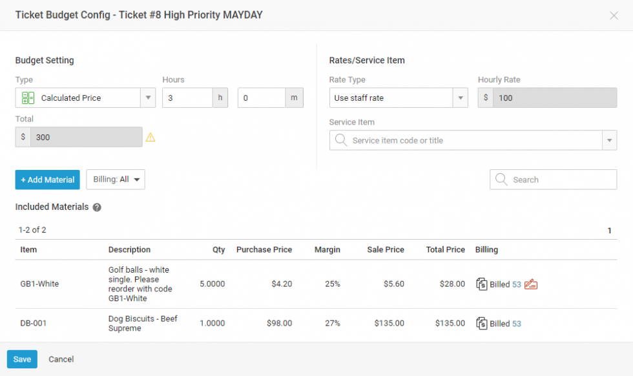Open invoice link 53 for DB-001

(x=517, y=324)
